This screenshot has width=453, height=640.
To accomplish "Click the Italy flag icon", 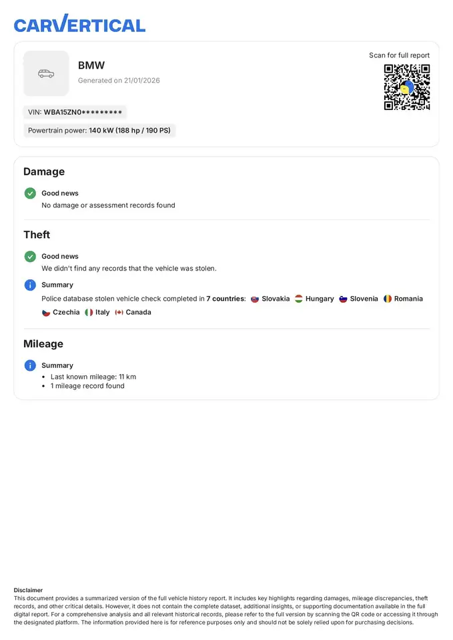I will pyautogui.click(x=89, y=312).
